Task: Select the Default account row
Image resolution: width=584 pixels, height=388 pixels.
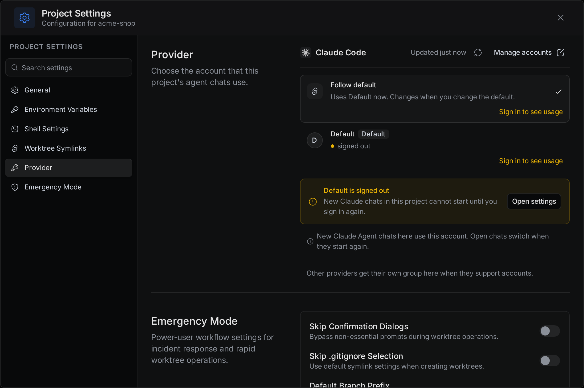Action: [x=435, y=148]
